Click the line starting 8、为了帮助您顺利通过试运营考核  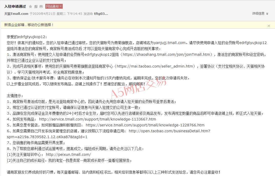[76, 149]
